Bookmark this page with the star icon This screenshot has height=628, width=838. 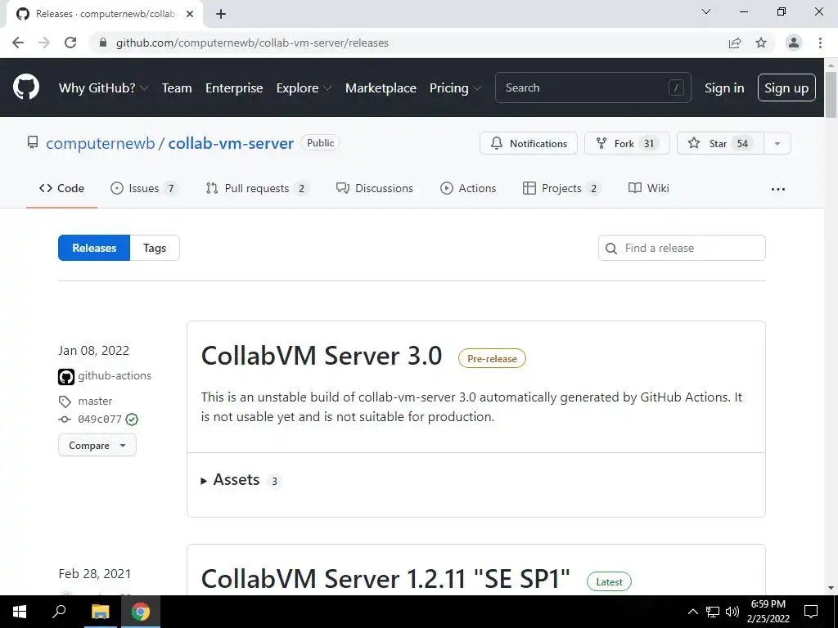click(761, 43)
